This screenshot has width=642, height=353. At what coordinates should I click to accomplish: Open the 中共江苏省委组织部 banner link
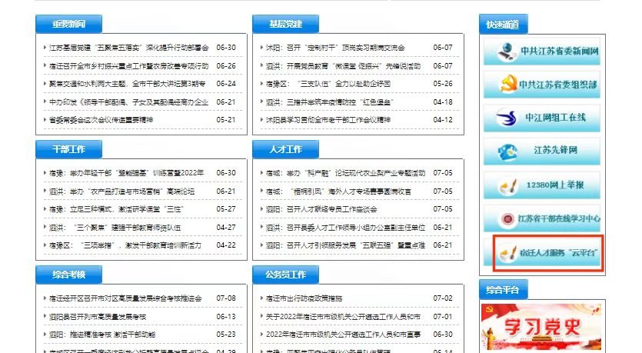[543, 85]
